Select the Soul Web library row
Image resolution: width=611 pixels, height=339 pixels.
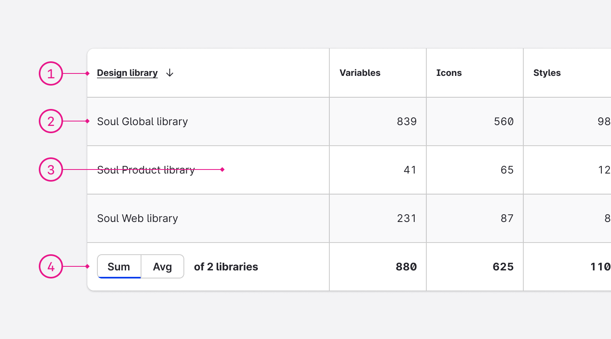pyautogui.click(x=137, y=218)
